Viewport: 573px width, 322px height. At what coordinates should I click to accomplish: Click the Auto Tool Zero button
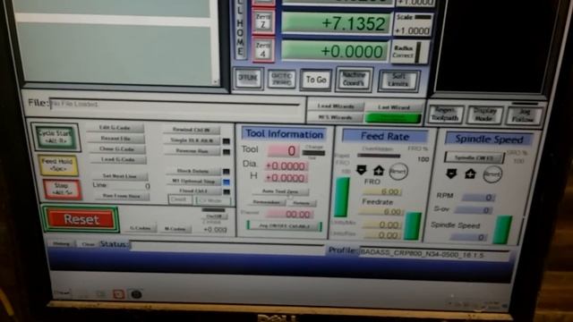click(280, 191)
